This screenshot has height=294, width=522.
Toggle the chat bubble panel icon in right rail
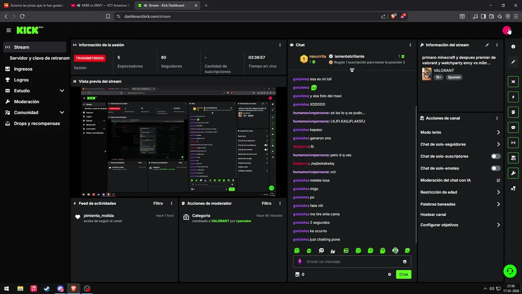click(x=513, y=127)
